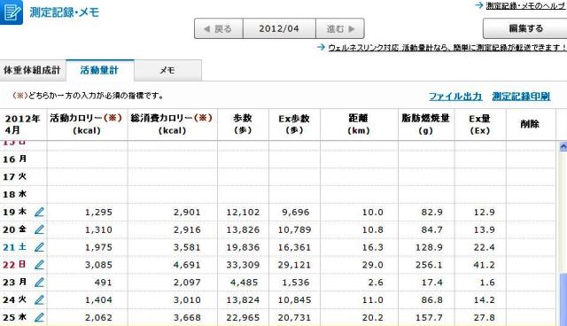Screen dimensions: 567x326
Task: Click the 活動カロリー column header
Action: [87, 124]
